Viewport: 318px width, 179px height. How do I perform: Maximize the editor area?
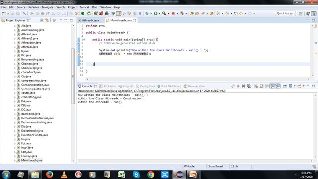(313, 20)
